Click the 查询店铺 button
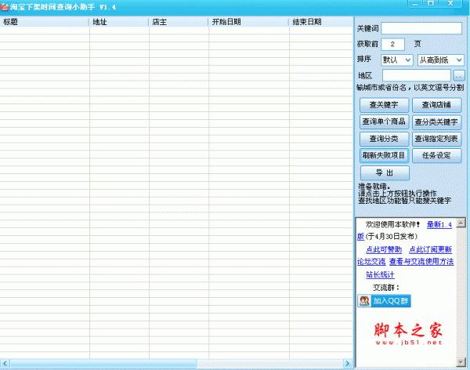470x370 pixels. pos(436,105)
